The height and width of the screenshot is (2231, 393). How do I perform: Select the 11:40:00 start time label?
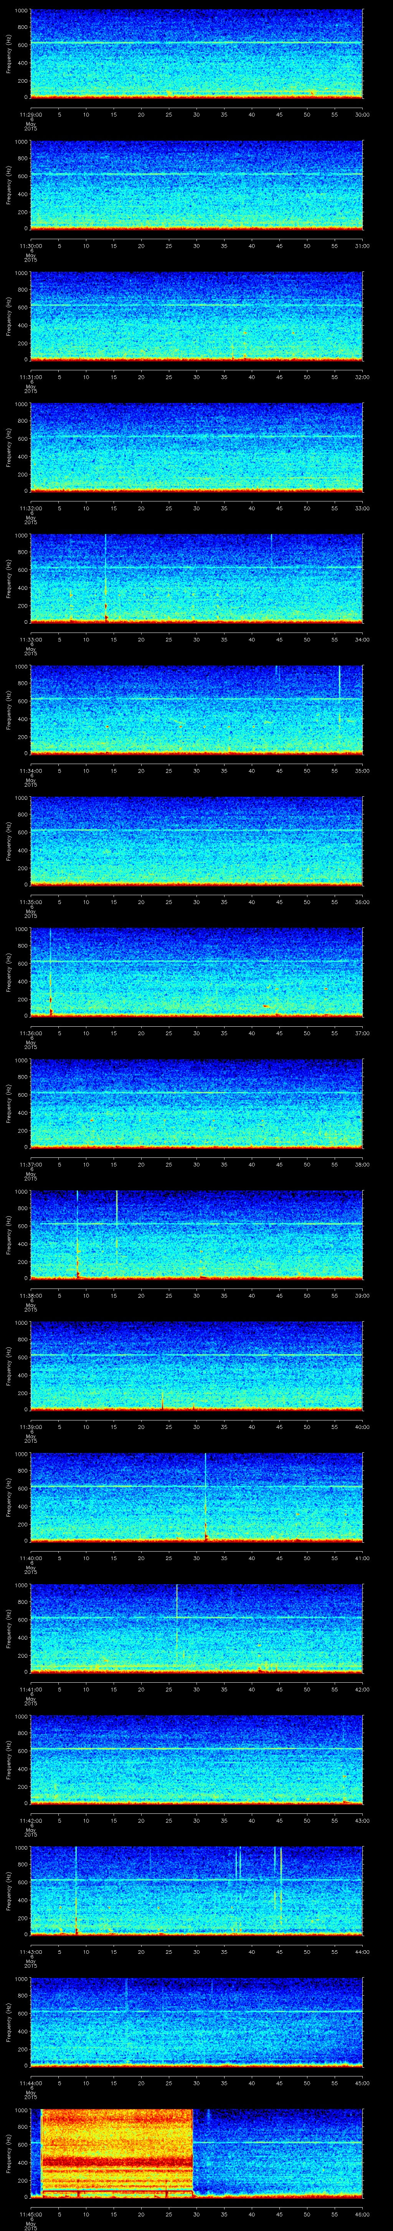[x=30, y=1557]
